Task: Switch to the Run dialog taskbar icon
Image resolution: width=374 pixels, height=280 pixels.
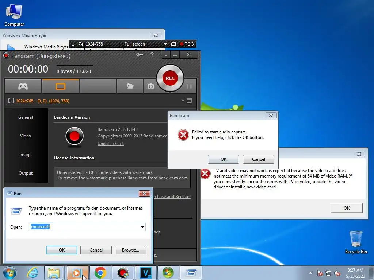Action: click(191, 273)
